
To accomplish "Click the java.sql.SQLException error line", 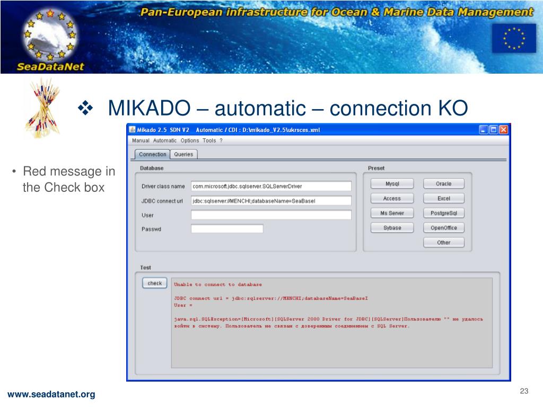I will (x=328, y=323).
